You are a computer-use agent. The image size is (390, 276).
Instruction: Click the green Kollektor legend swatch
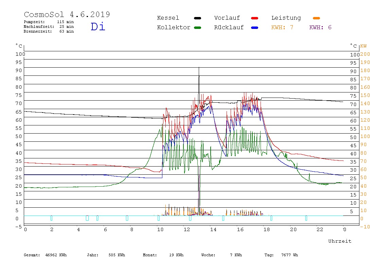(x=197, y=28)
